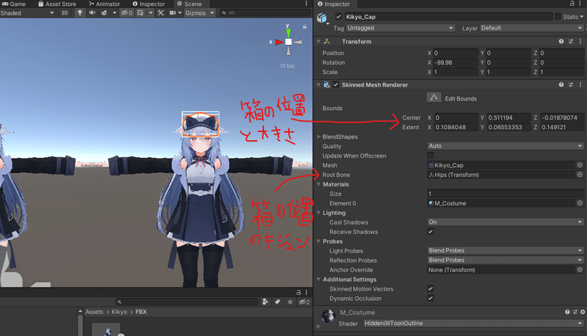Screen dimensions: 587x336
Task: Toggle 2D view mode button
Action: (x=65, y=12)
